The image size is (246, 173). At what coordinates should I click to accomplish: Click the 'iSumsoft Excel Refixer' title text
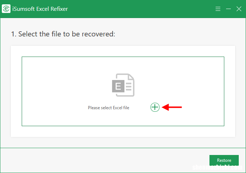click(x=40, y=9)
